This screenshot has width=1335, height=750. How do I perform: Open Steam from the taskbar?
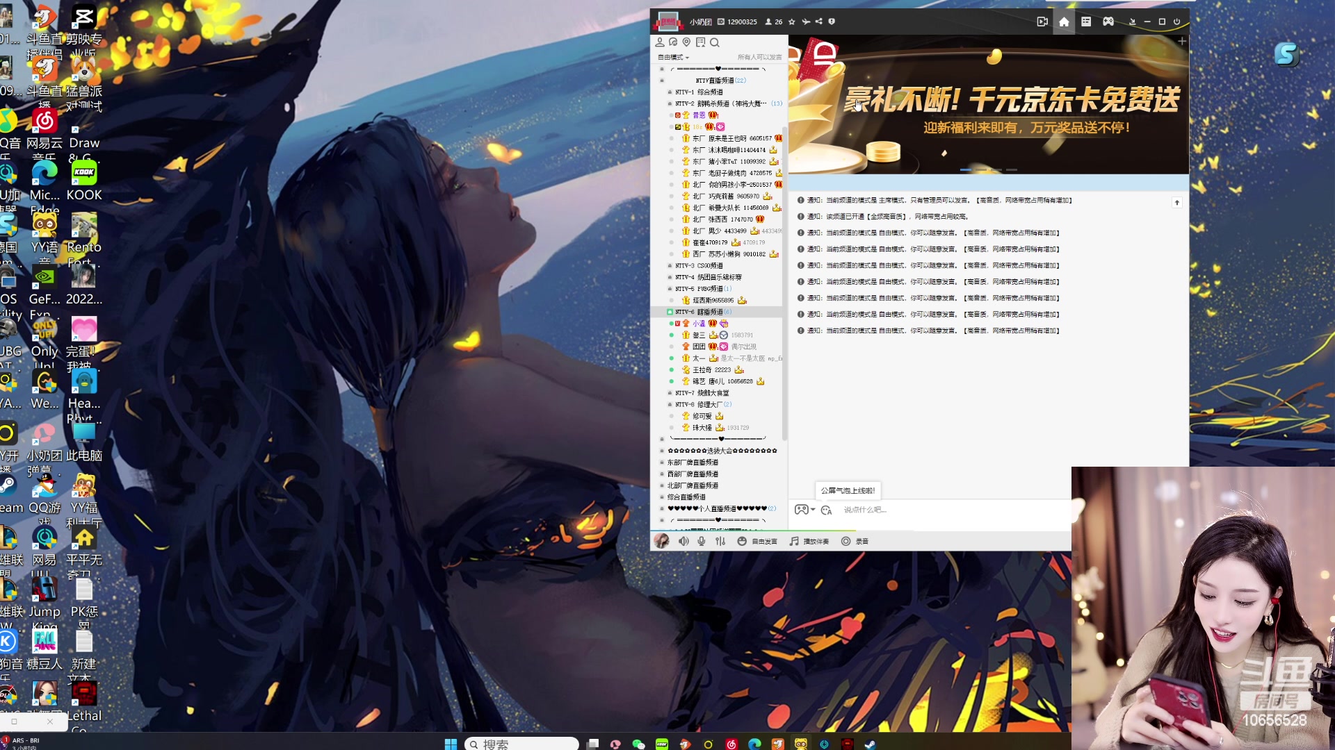click(870, 744)
